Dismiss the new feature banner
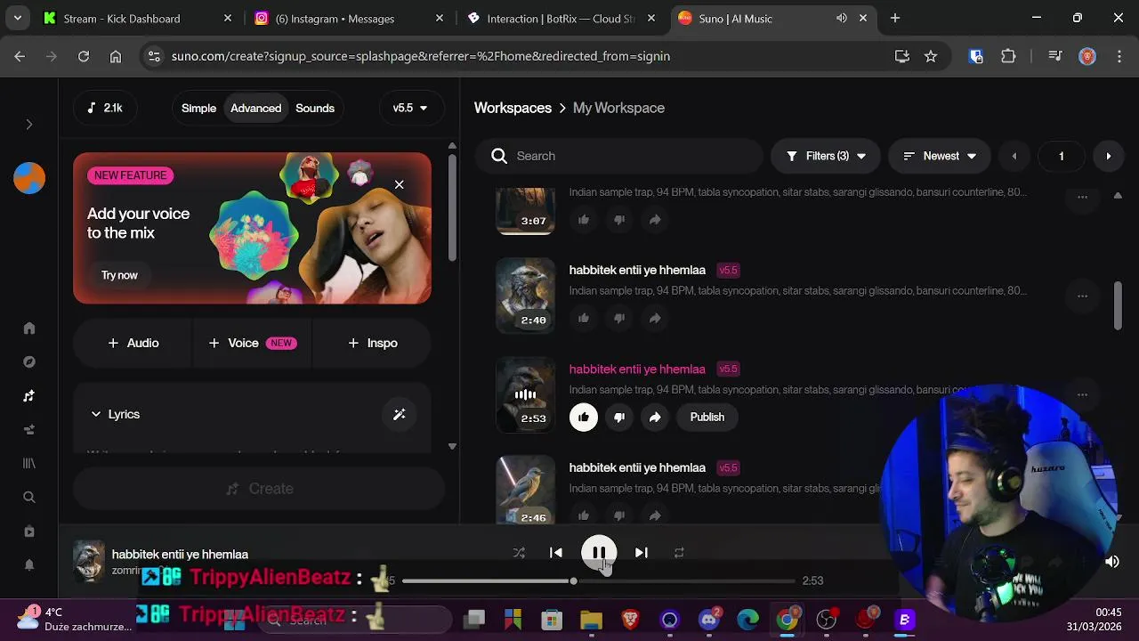Screen dimensions: 1139x641 point(399,184)
